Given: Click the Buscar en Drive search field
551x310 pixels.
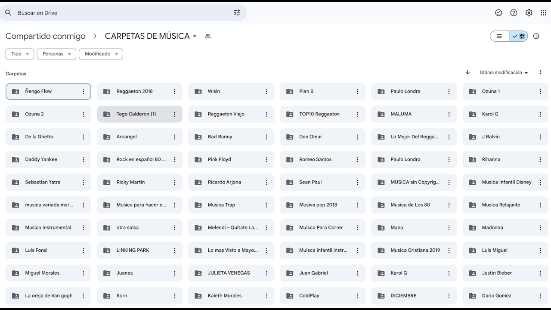Looking at the screenshot, I should coord(124,13).
